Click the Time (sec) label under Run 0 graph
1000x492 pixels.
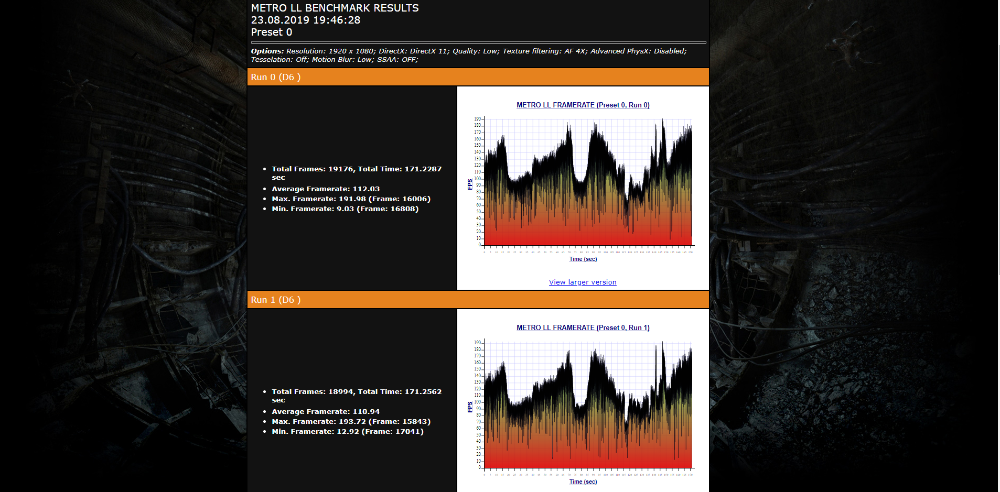click(583, 259)
